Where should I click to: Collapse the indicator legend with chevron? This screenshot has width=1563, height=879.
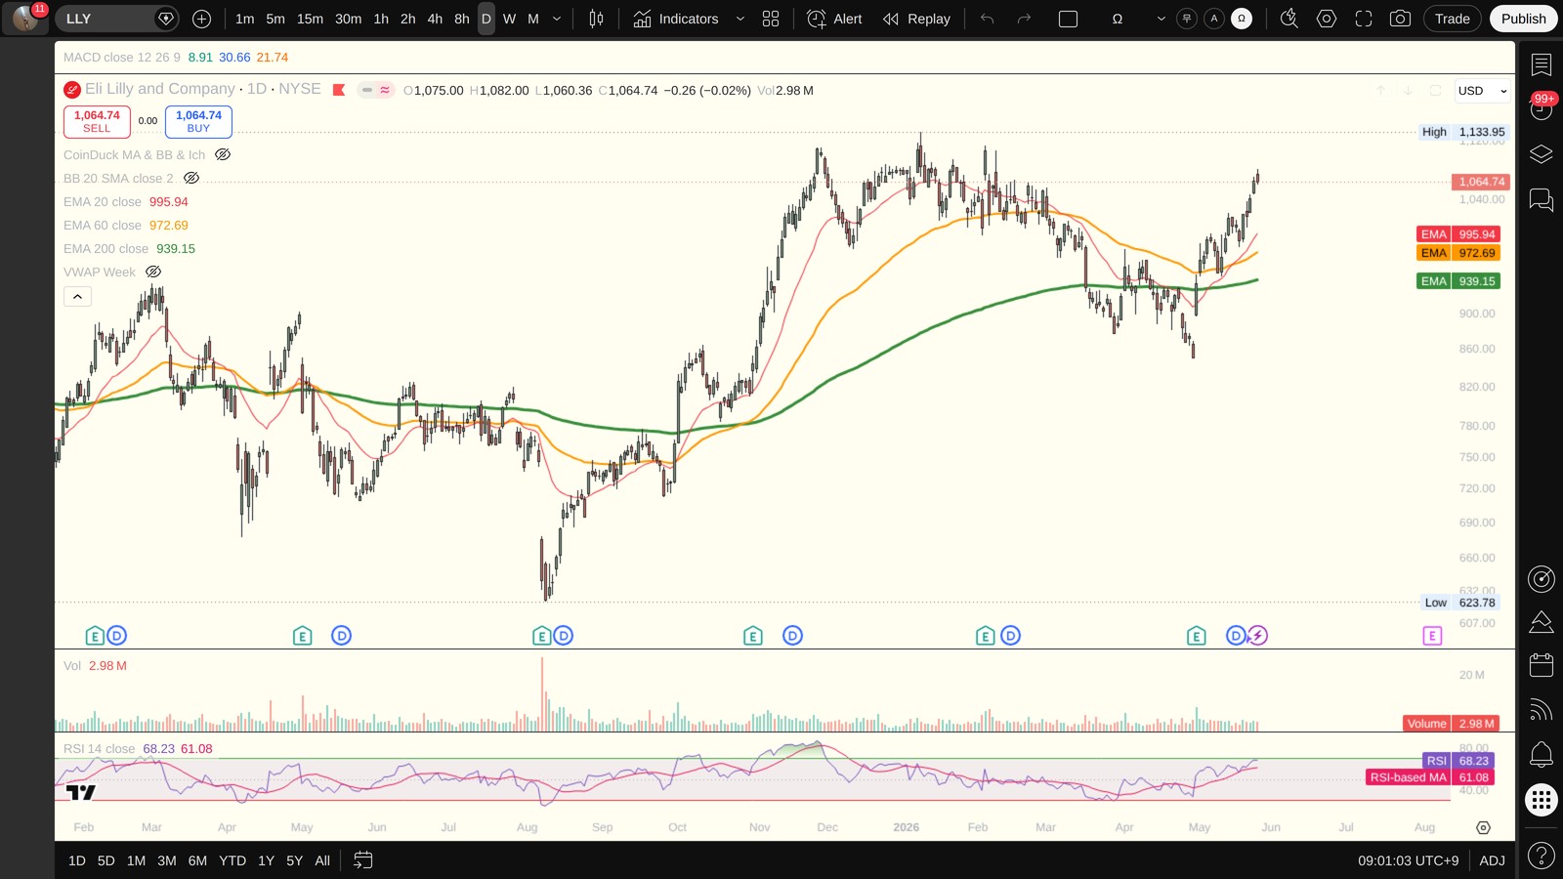77,296
